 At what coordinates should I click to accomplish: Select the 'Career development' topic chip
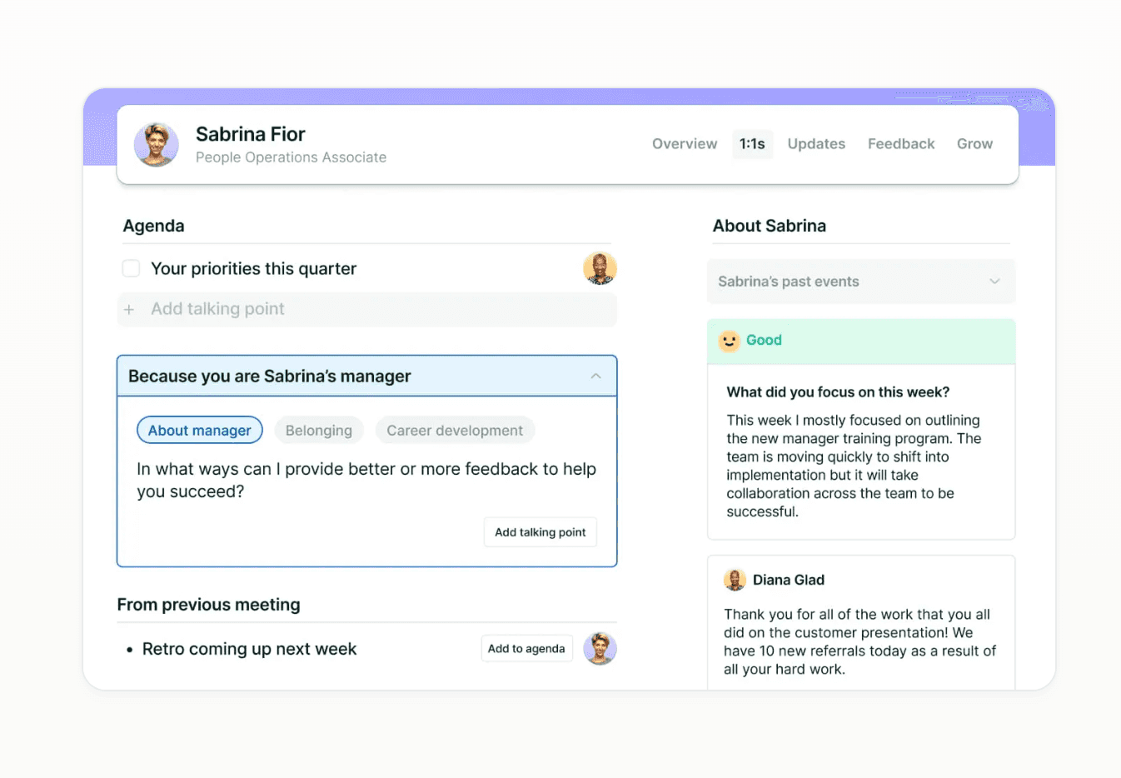coord(455,431)
